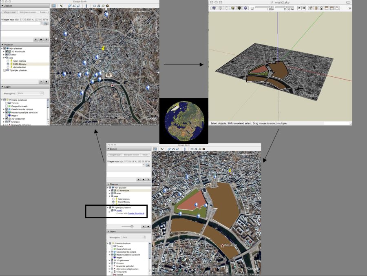
Task: Toggle shadows checkbox in SketchUp toolbar
Action: [252, 8]
